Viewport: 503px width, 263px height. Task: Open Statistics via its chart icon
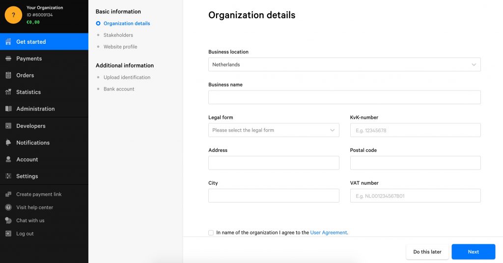pos(8,92)
